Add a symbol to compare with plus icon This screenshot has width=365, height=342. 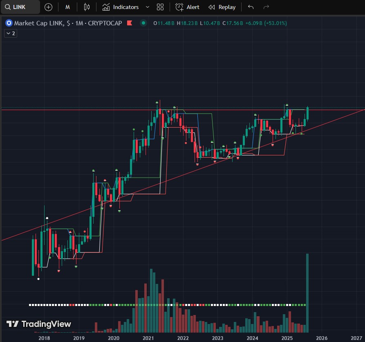[48, 7]
